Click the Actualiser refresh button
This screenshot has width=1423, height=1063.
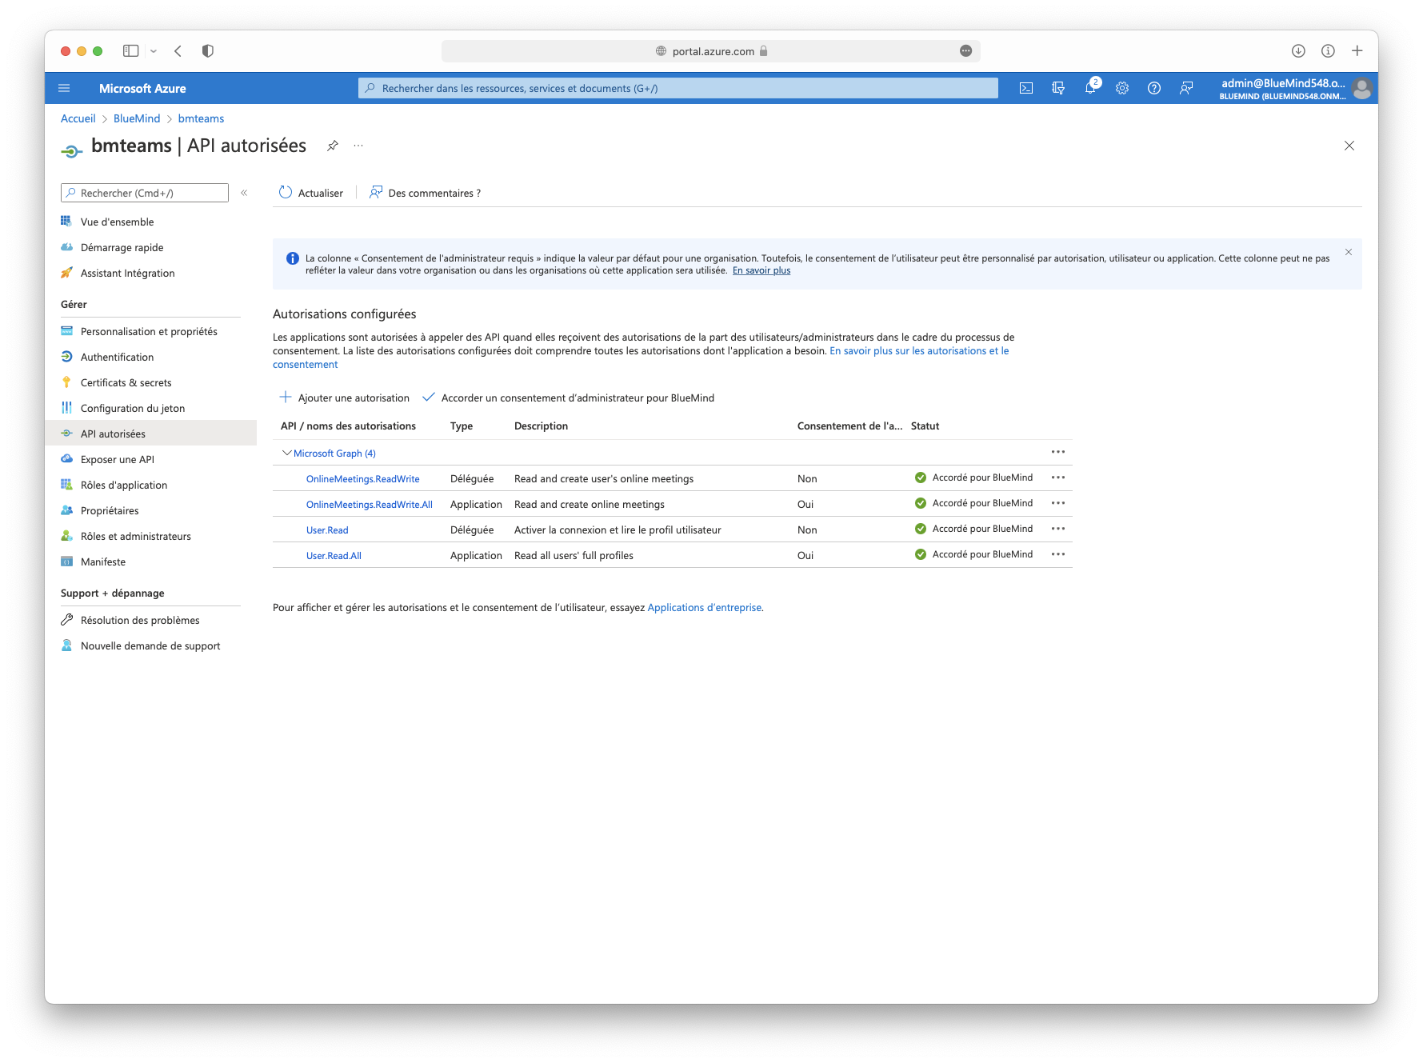click(x=311, y=193)
